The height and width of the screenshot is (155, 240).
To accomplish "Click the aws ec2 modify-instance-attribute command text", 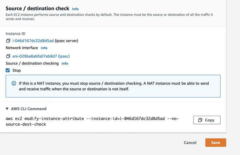I will point(92,121).
